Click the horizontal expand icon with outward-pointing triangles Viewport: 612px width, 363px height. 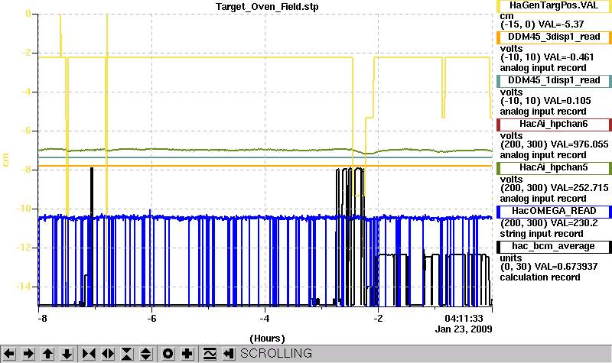(x=108, y=354)
